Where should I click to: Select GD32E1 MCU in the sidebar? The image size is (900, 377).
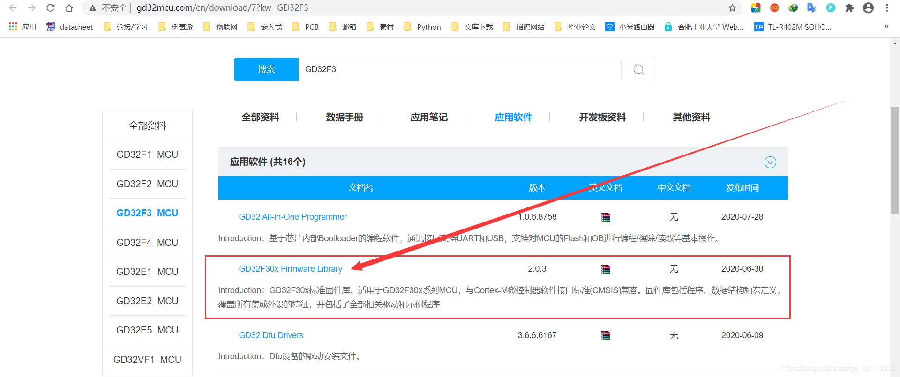pyautogui.click(x=147, y=272)
